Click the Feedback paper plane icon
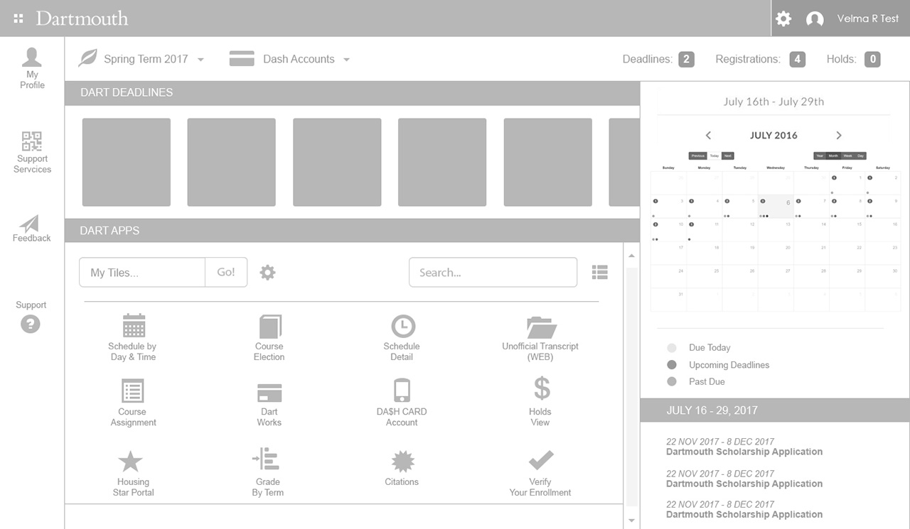Image resolution: width=910 pixels, height=529 pixels. [31, 224]
